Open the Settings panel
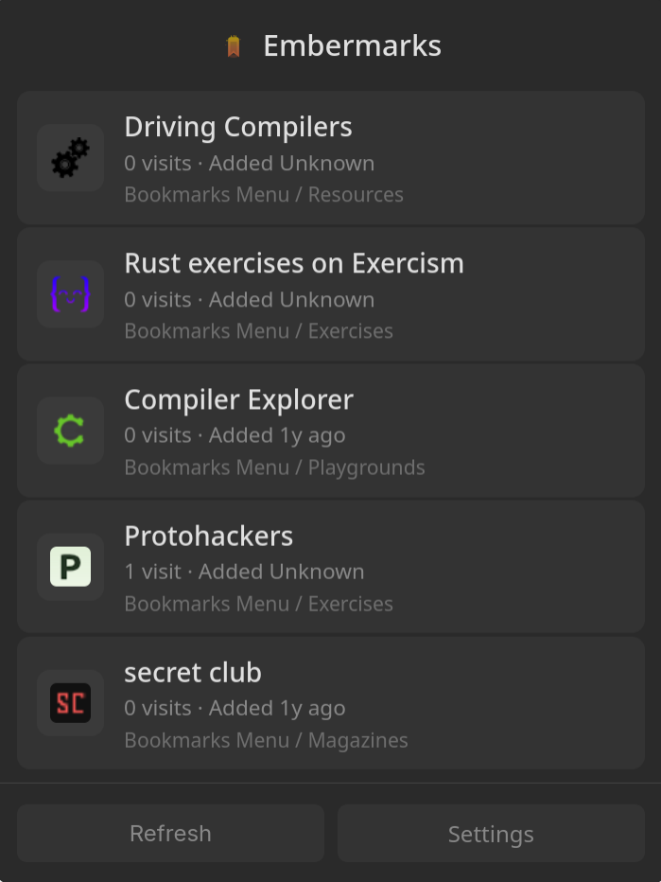This screenshot has width=661, height=882. (x=491, y=834)
